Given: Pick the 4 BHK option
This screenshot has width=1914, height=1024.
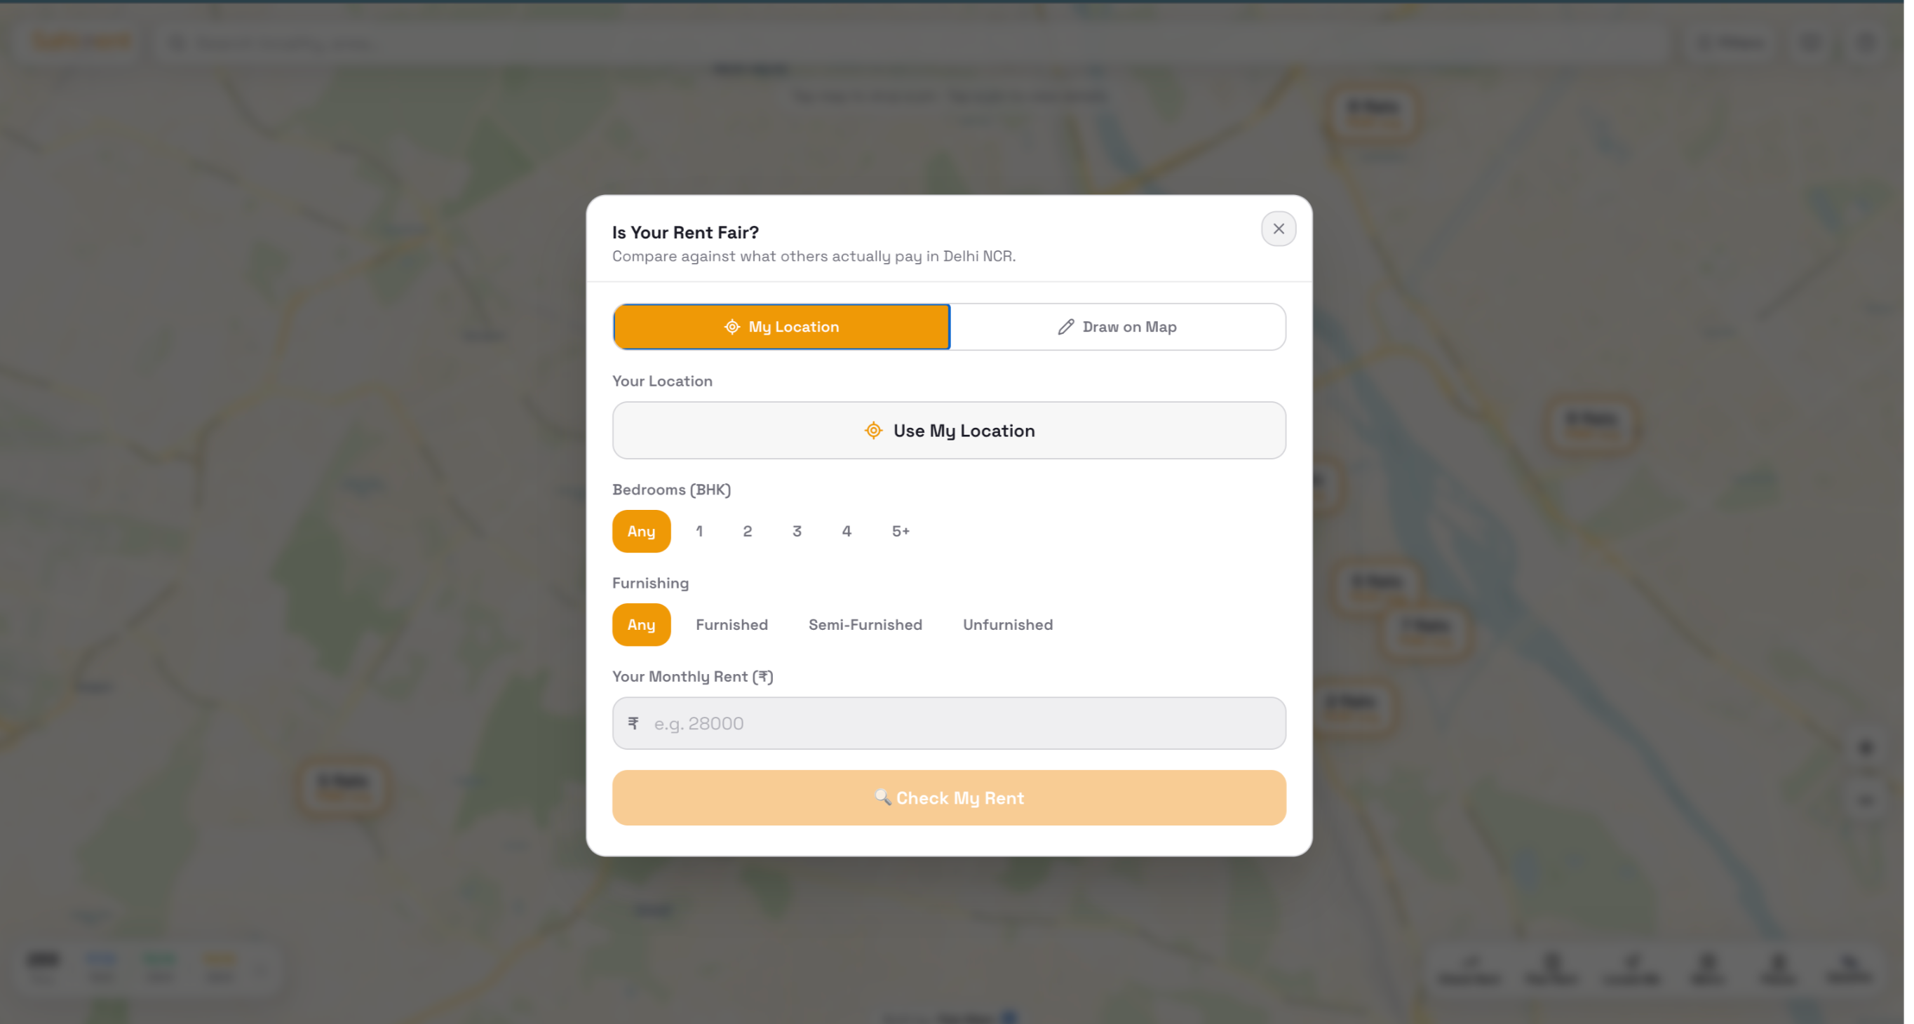Looking at the screenshot, I should [x=847, y=532].
